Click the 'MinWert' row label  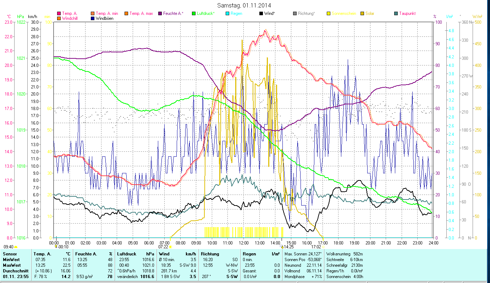click(11, 260)
